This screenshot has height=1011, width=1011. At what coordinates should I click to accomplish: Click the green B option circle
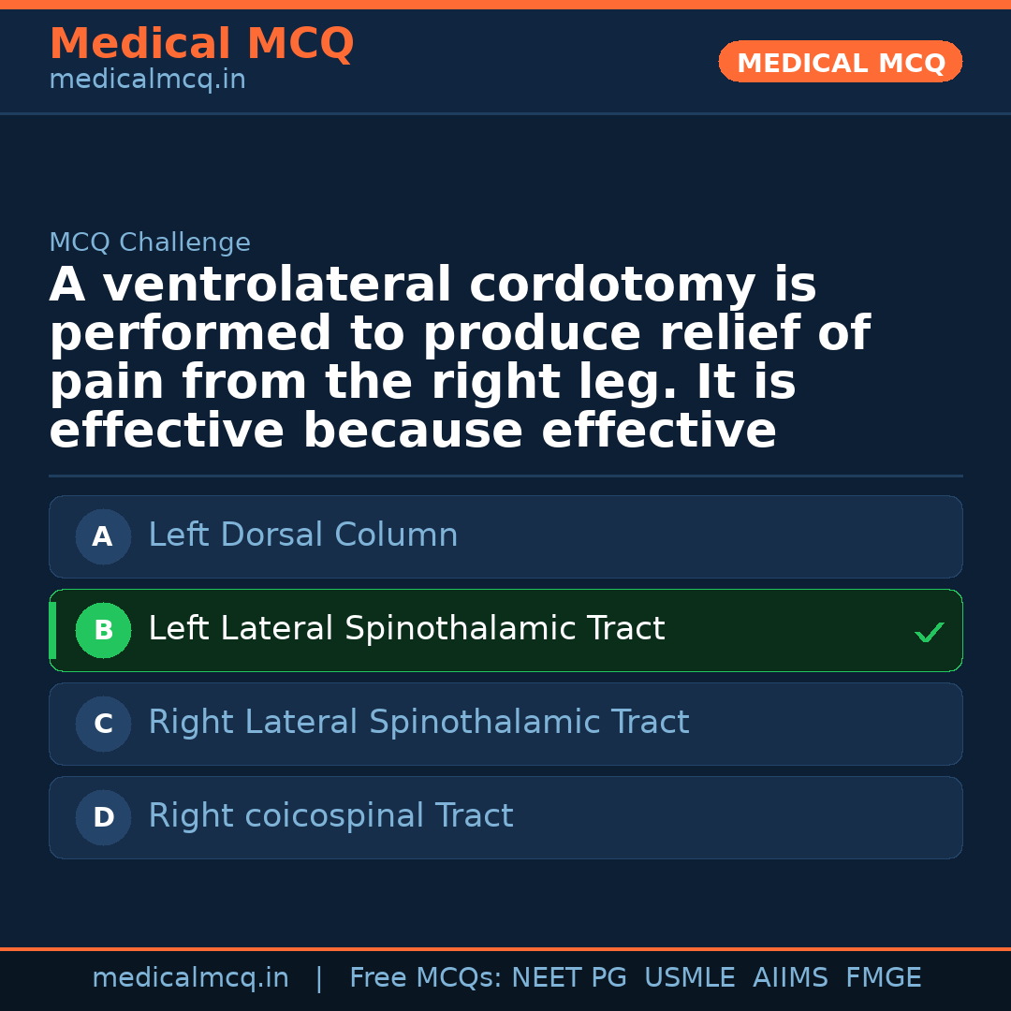click(x=103, y=630)
